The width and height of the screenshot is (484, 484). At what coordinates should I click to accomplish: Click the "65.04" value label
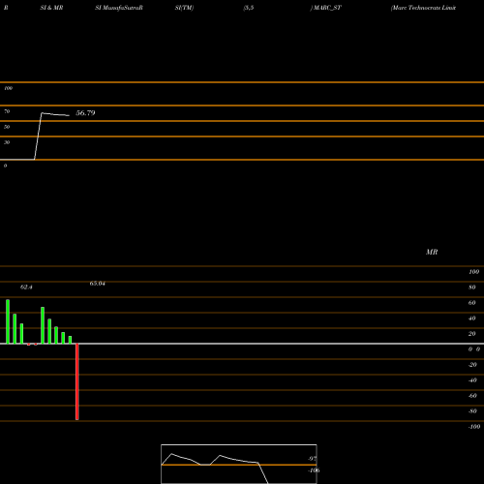coord(98,284)
